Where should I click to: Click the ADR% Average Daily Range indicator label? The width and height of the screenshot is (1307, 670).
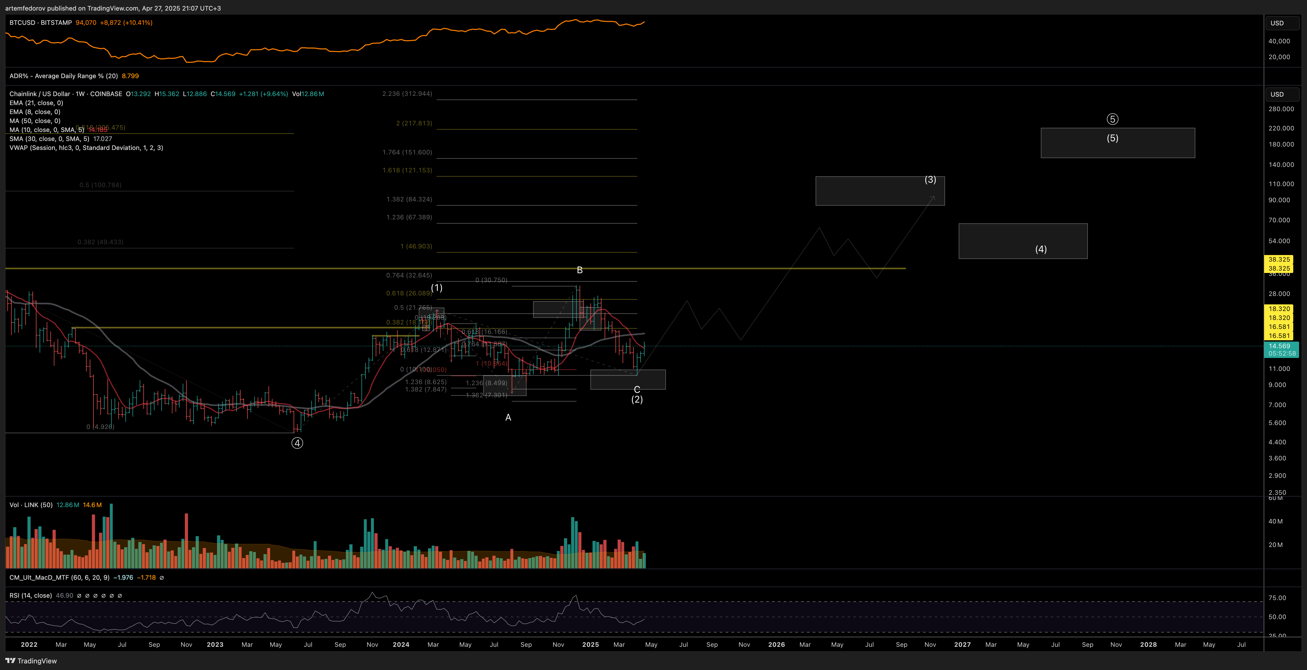(x=63, y=76)
